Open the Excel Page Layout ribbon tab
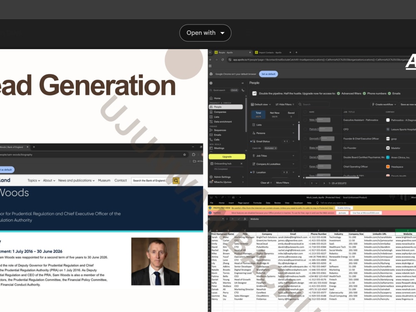This screenshot has height=312, width=416. click(x=243, y=203)
